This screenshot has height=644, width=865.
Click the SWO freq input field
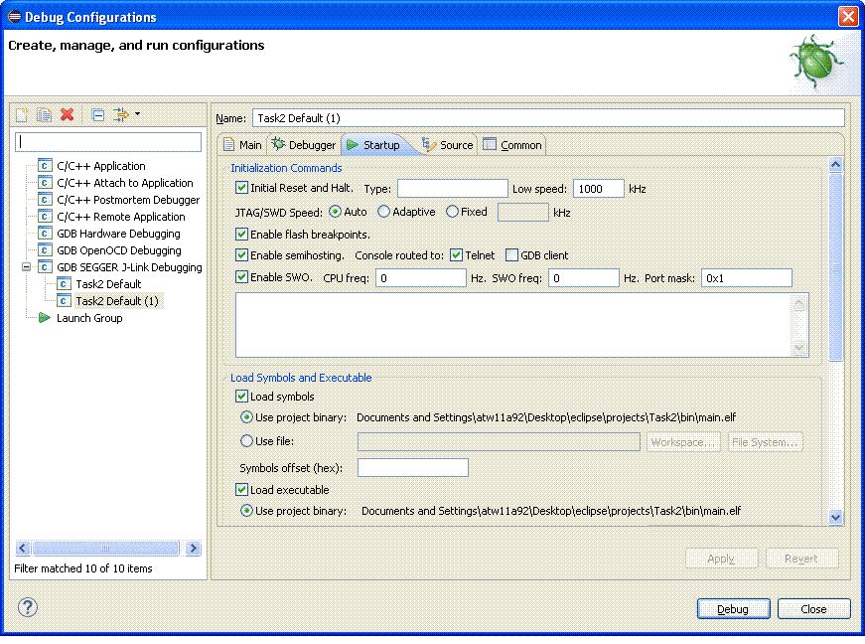coord(584,278)
